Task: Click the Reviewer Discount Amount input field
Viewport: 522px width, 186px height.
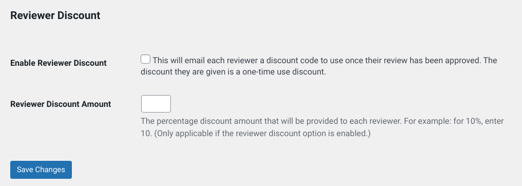Action: pyautogui.click(x=156, y=104)
